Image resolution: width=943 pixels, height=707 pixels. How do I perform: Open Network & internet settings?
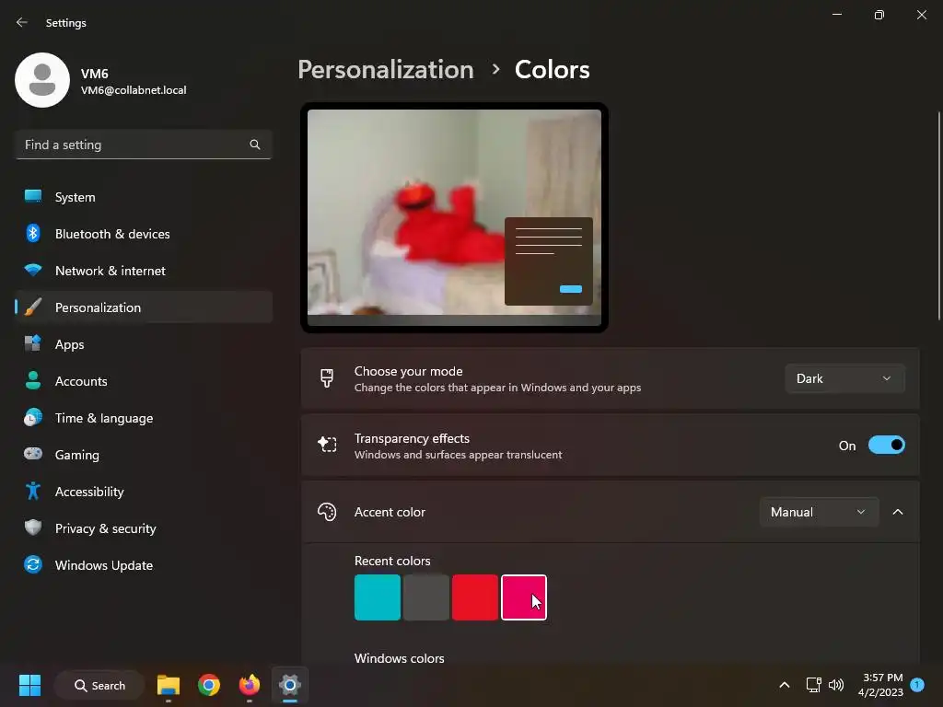click(144, 271)
